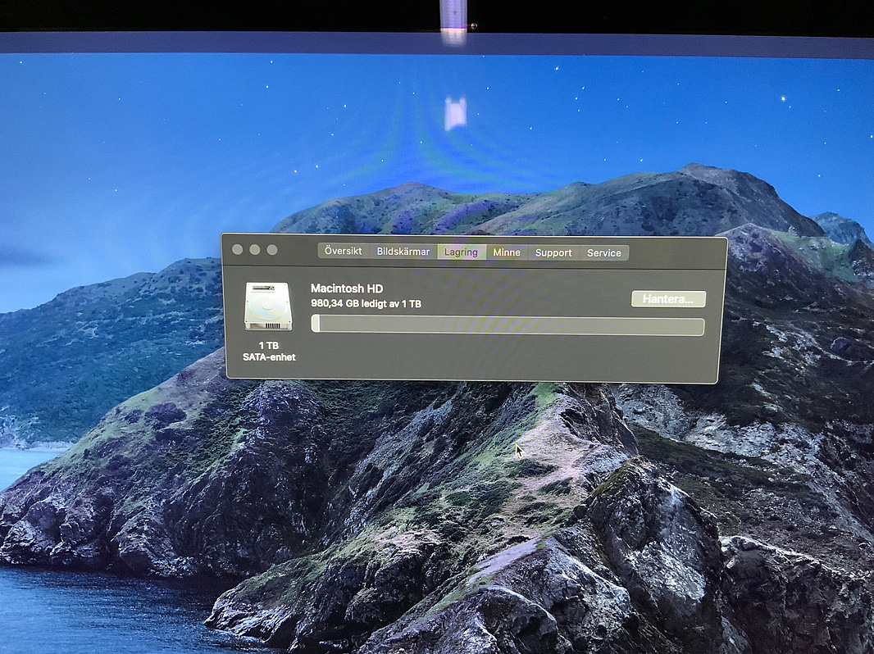Click the Macintosh HD hard drive icon
The width and height of the screenshot is (874, 654).
268,307
